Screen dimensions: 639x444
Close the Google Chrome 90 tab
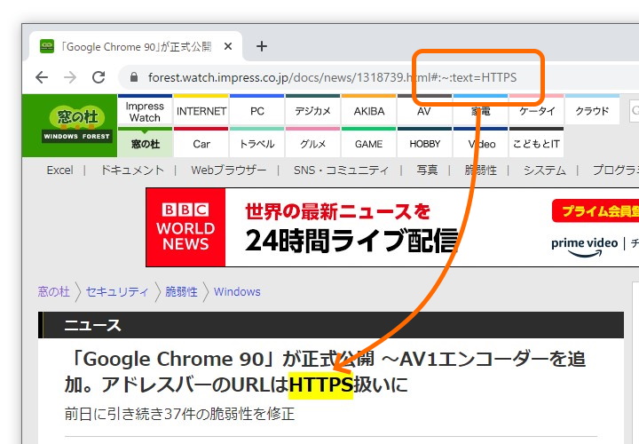pyautogui.click(x=228, y=46)
